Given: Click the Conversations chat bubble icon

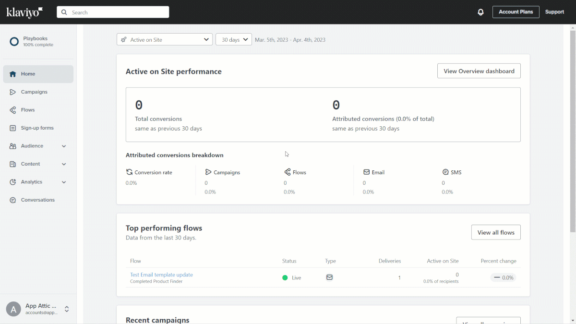Looking at the screenshot, I should click(x=13, y=200).
